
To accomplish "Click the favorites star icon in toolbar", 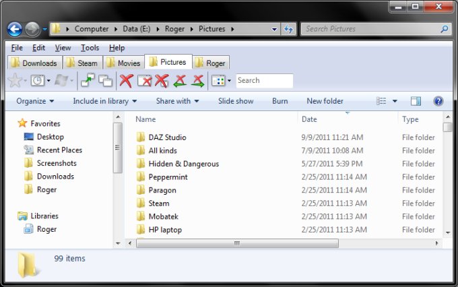I will coord(14,81).
